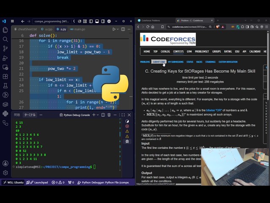Run the Python file with play button
The width and height of the screenshot is (270, 203).
coord(114,29)
